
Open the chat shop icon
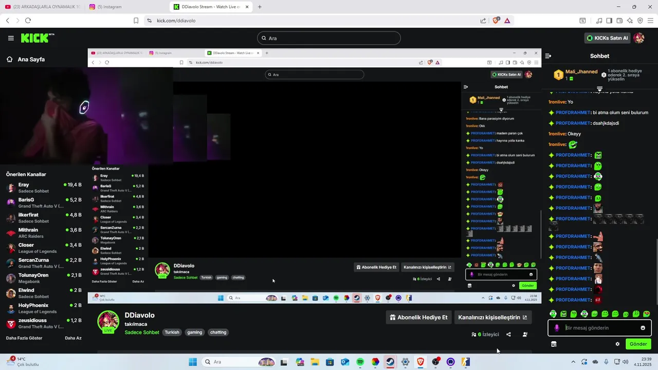coord(554,344)
